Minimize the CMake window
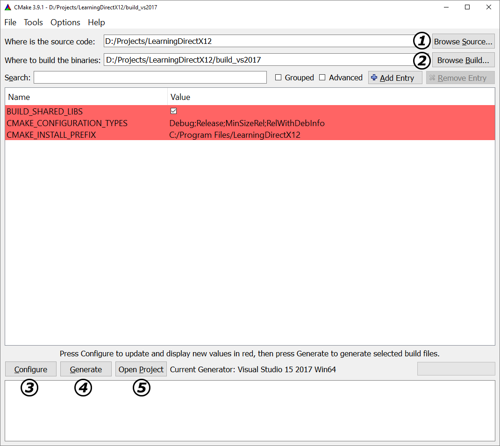This screenshot has height=446, width=500. click(446, 7)
